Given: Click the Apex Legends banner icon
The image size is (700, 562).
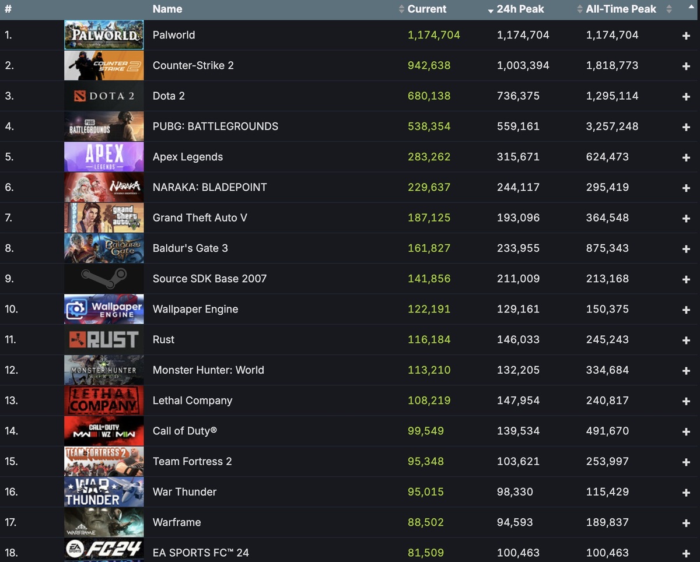Looking at the screenshot, I should point(104,157).
